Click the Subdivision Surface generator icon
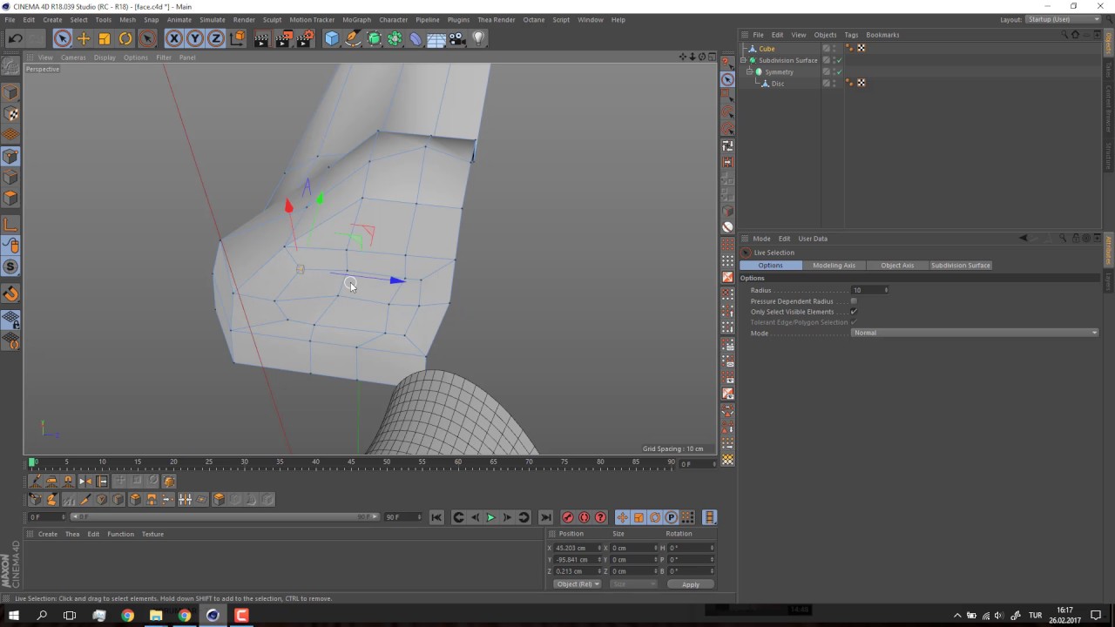Viewport: 1115px width, 627px height. (x=375, y=38)
